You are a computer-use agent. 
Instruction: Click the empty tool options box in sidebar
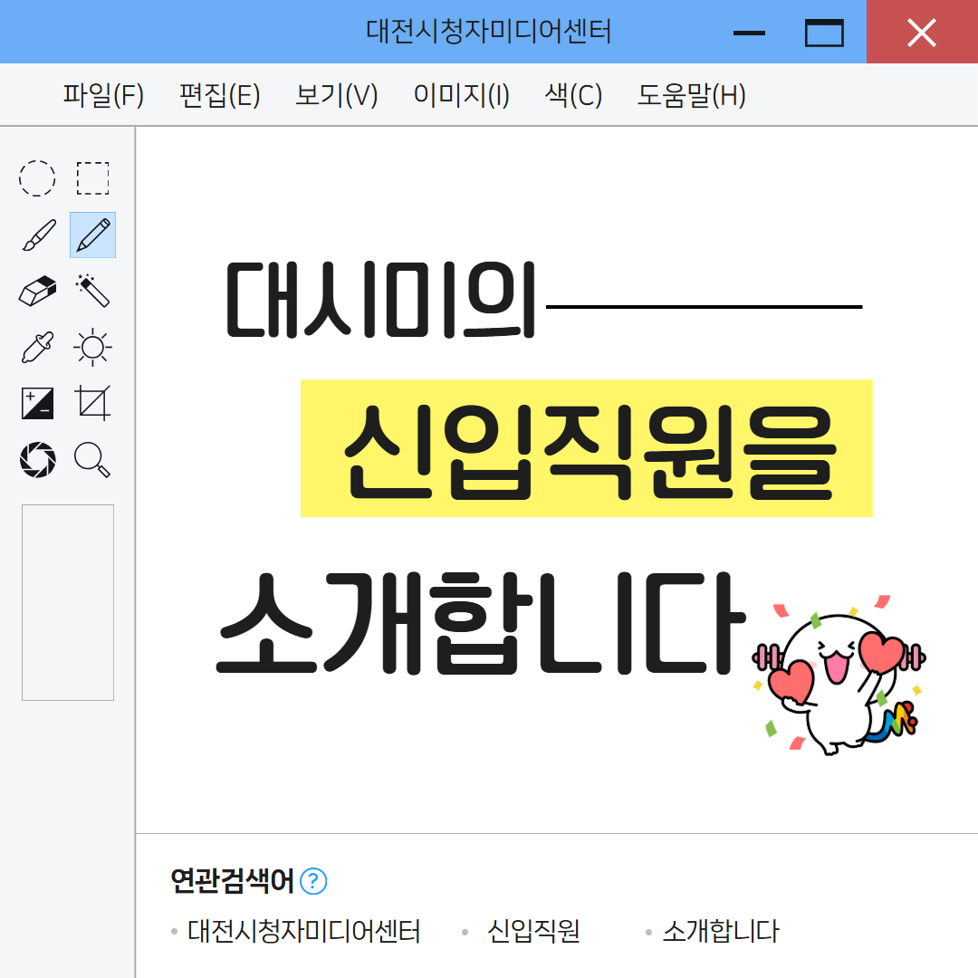coord(68,602)
